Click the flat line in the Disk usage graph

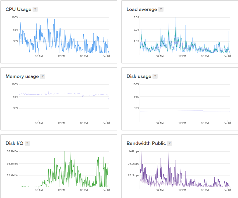172,111
